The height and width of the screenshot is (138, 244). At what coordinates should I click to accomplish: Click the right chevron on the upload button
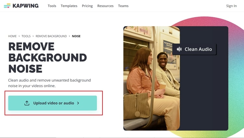(78, 103)
